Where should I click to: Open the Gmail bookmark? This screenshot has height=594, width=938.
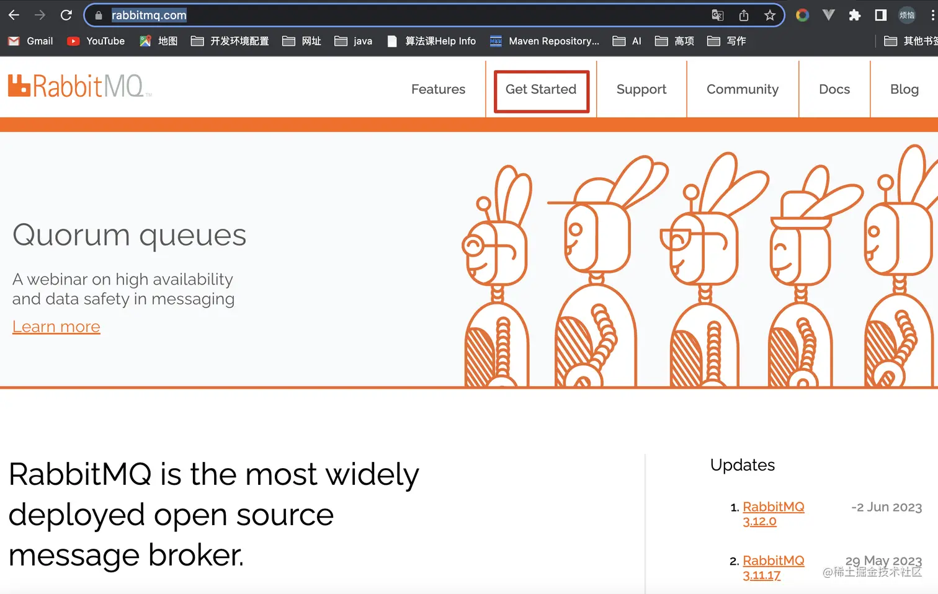(x=30, y=41)
